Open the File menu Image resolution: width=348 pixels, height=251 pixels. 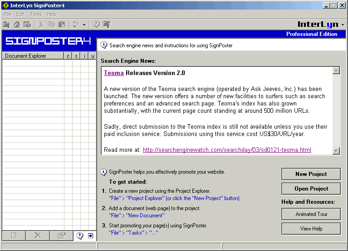[x=8, y=14]
